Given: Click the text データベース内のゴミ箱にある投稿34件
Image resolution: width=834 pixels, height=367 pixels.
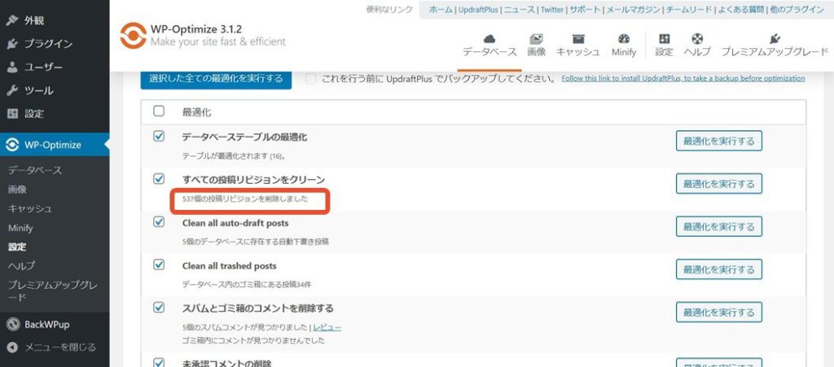Looking at the screenshot, I should pyautogui.click(x=247, y=285).
